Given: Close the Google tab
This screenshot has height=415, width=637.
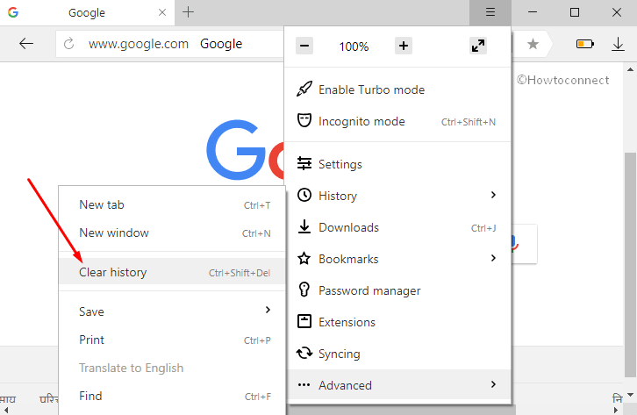Looking at the screenshot, I should 162,12.
